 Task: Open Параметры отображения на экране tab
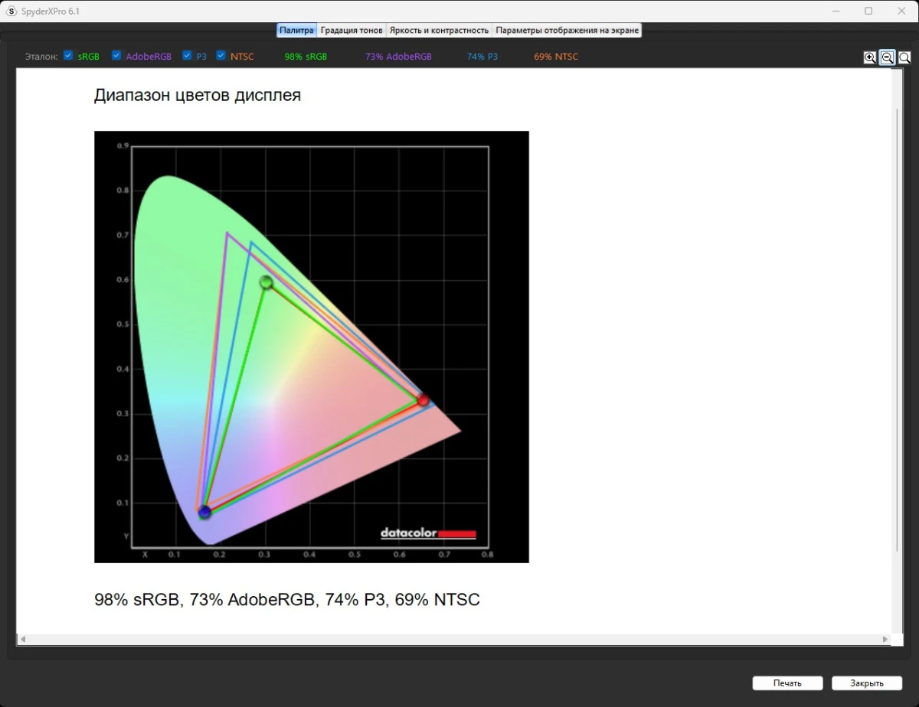pyautogui.click(x=567, y=31)
